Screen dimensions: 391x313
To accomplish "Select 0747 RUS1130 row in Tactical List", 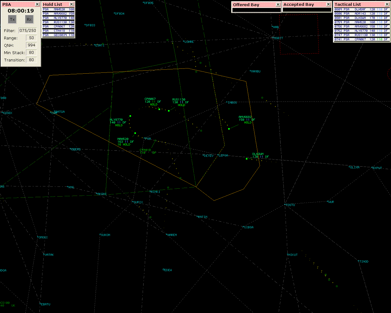I will (x=361, y=35).
